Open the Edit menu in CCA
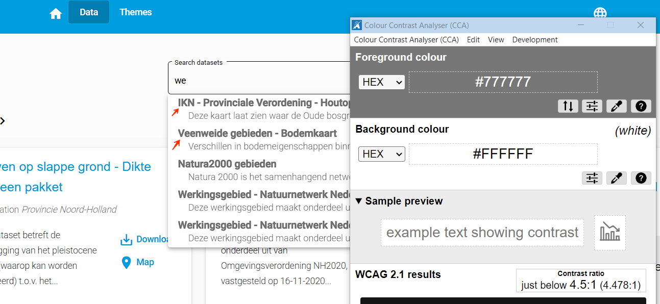660x304 pixels. (x=473, y=40)
